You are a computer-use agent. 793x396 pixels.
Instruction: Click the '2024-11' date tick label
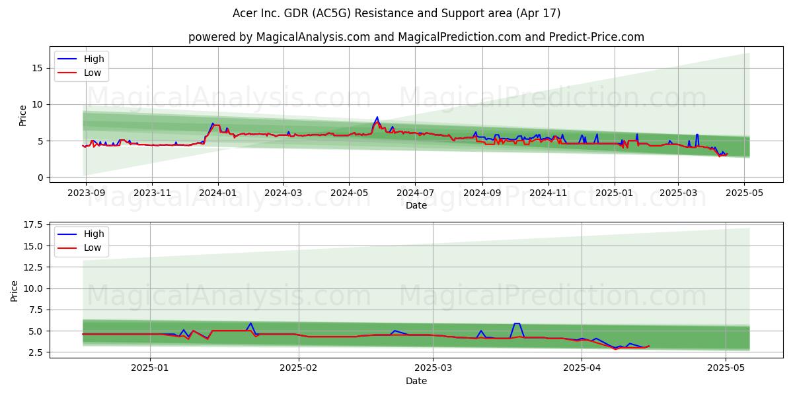point(548,192)
